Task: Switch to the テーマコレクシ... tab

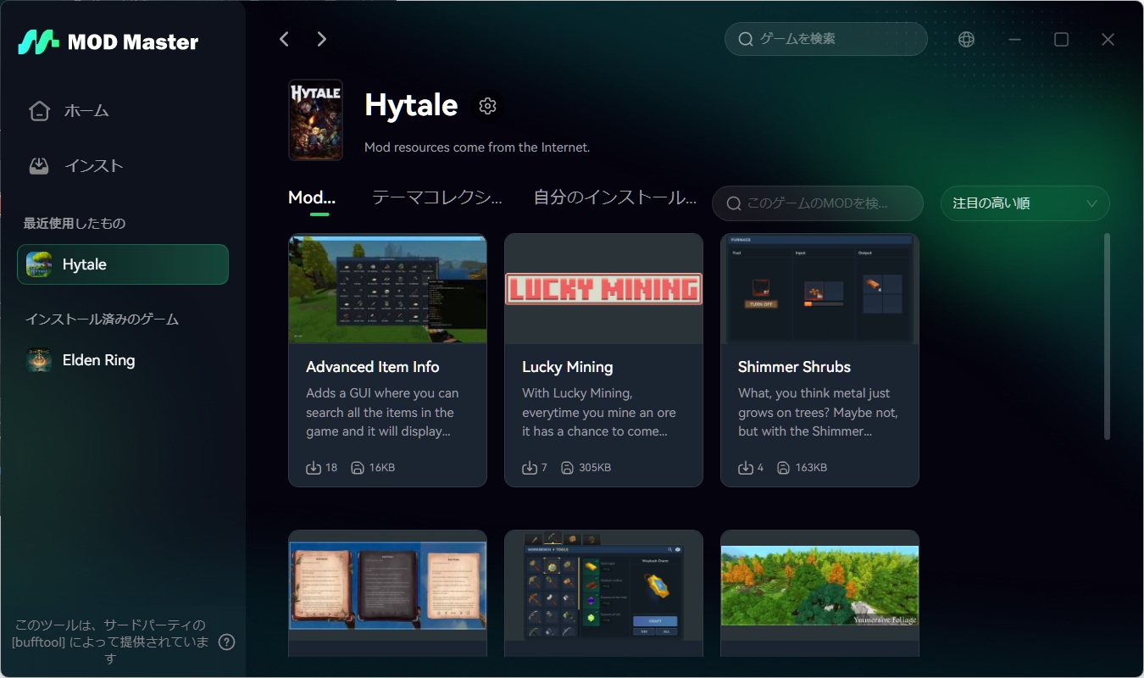Action: click(x=437, y=197)
